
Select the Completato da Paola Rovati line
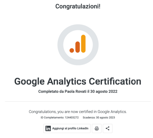coord(78,91)
